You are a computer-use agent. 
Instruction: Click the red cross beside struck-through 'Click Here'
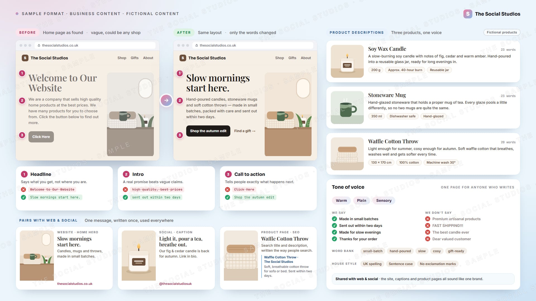point(228,190)
